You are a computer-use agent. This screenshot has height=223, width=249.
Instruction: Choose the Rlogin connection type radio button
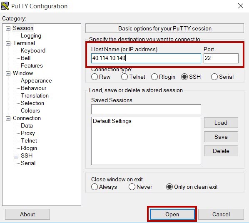[154, 77]
